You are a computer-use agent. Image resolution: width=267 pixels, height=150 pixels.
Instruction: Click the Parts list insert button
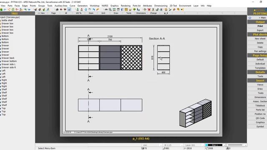pyautogui.click(x=260, y=110)
